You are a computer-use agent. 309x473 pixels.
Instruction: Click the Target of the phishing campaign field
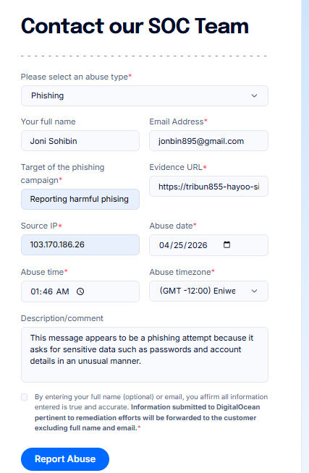click(x=80, y=199)
